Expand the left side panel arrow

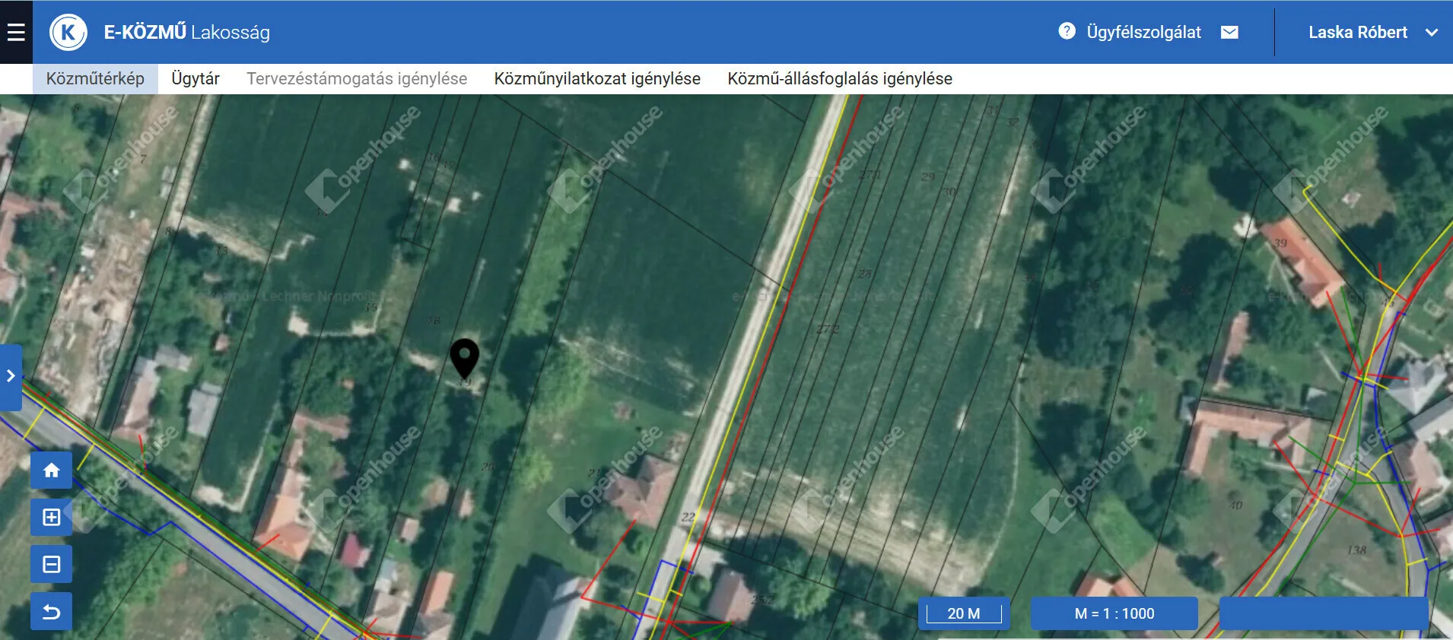11,376
